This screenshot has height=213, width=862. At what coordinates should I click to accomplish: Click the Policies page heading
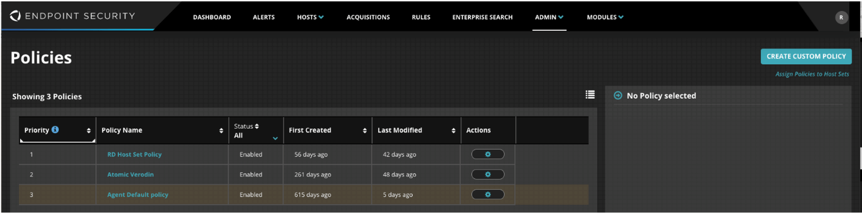41,58
